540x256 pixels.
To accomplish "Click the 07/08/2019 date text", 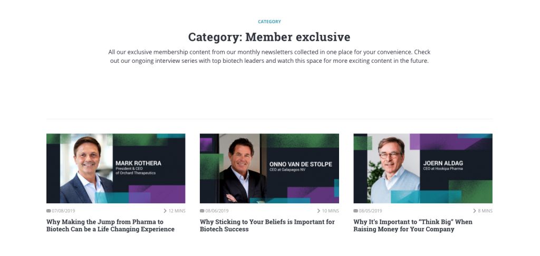I will pos(63,211).
